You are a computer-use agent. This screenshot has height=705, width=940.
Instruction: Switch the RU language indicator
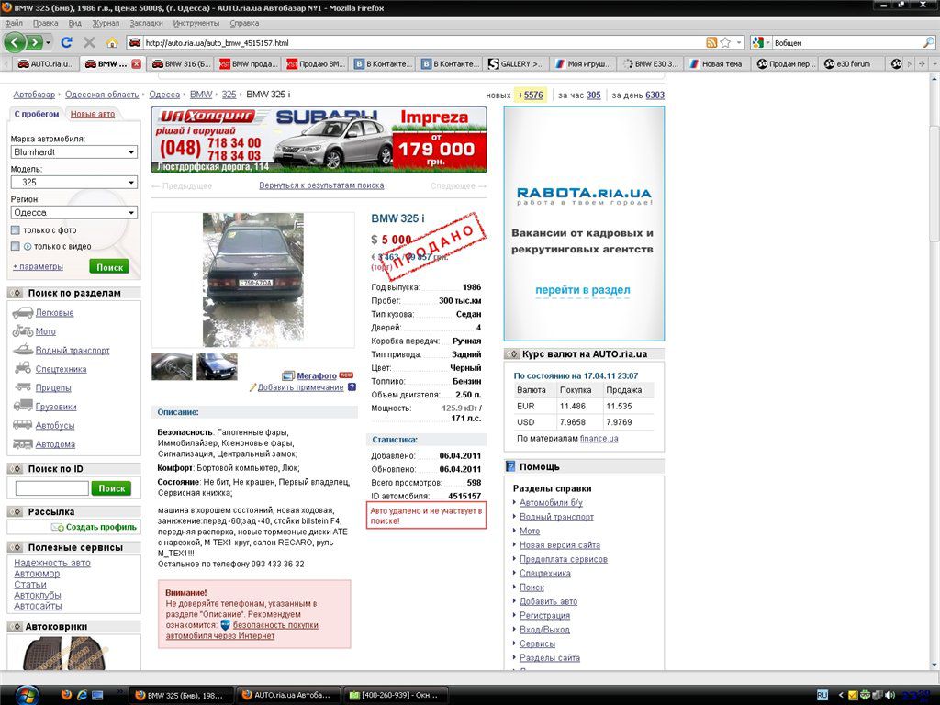822,696
